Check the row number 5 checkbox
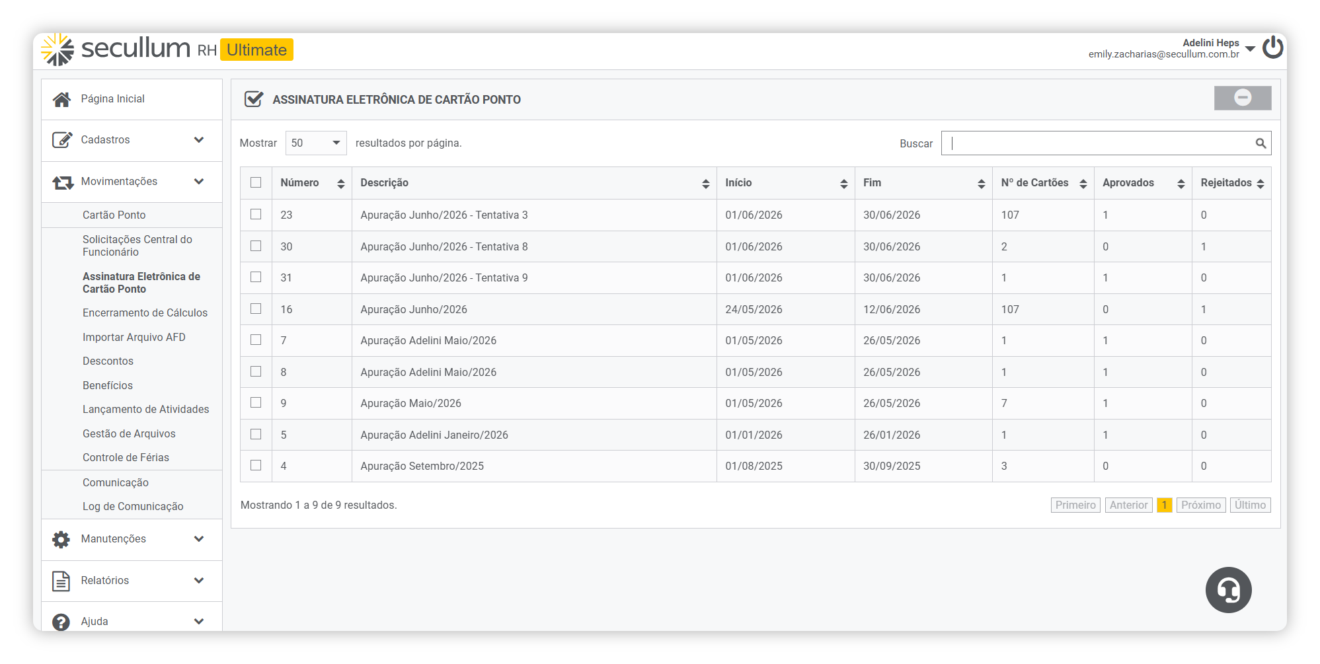This screenshot has width=1320, height=664. [x=256, y=434]
